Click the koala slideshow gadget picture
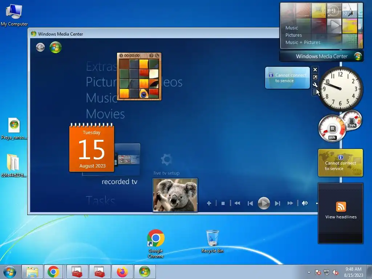 click(175, 195)
